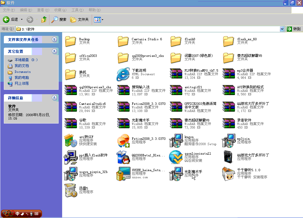Click the disabled Forward arrow button

pyautogui.click(x=30, y=20)
